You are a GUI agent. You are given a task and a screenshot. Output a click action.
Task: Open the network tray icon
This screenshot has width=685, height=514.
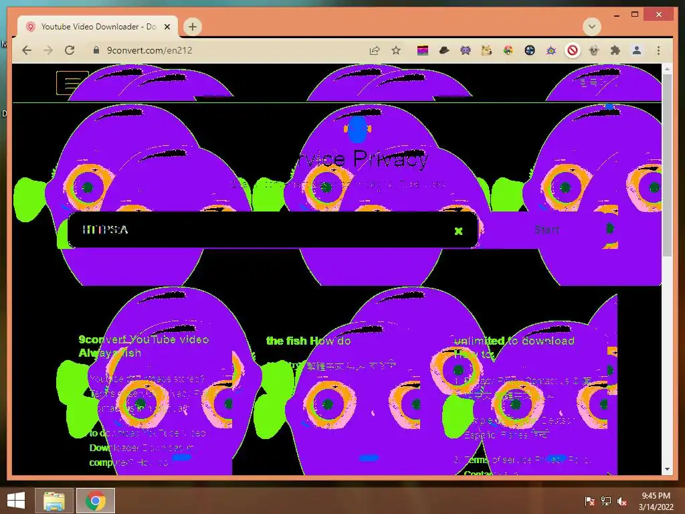[606, 501]
